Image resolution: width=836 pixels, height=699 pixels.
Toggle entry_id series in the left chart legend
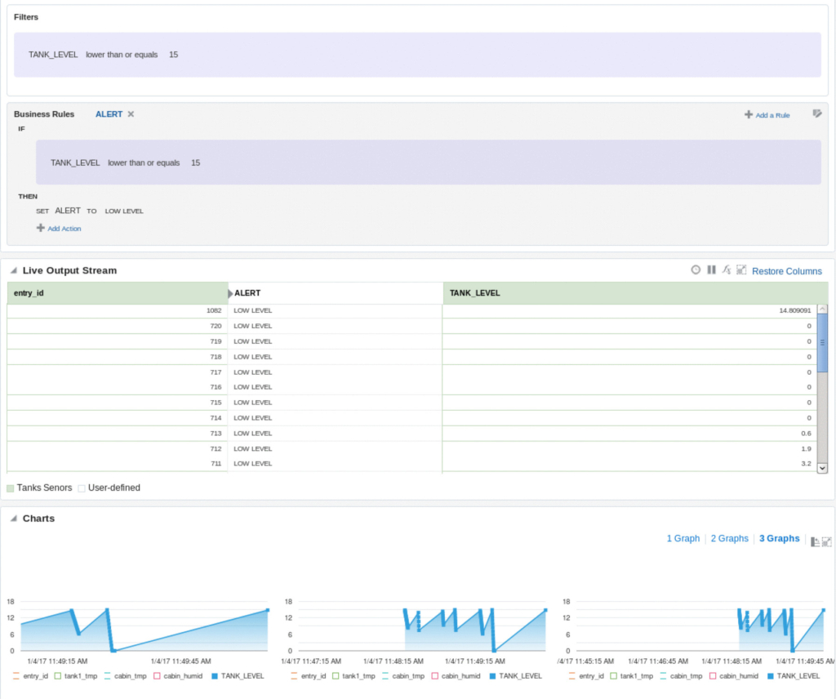(30, 676)
